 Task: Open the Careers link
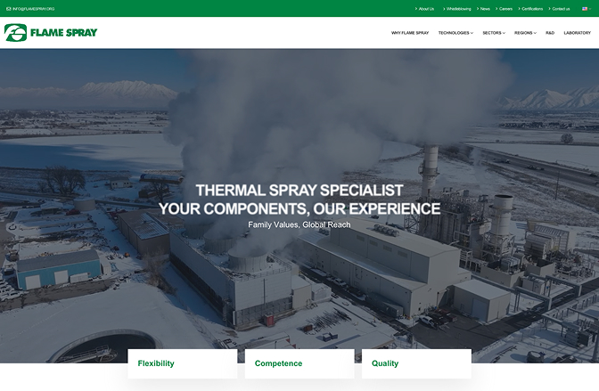point(504,9)
